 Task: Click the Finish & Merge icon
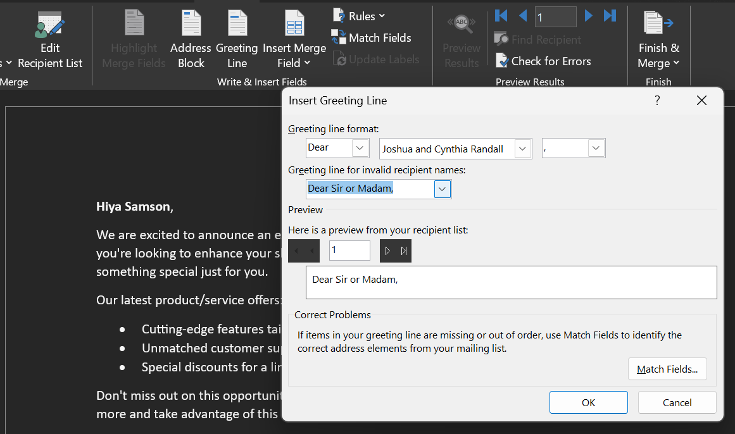click(x=658, y=23)
